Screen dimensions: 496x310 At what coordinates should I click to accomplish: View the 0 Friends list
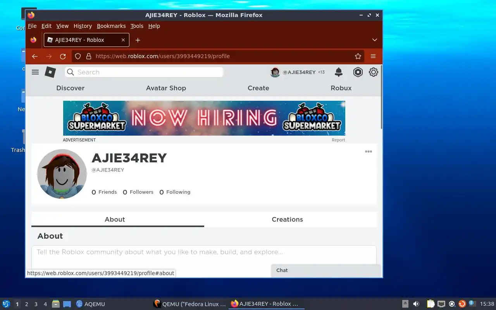coord(104,192)
